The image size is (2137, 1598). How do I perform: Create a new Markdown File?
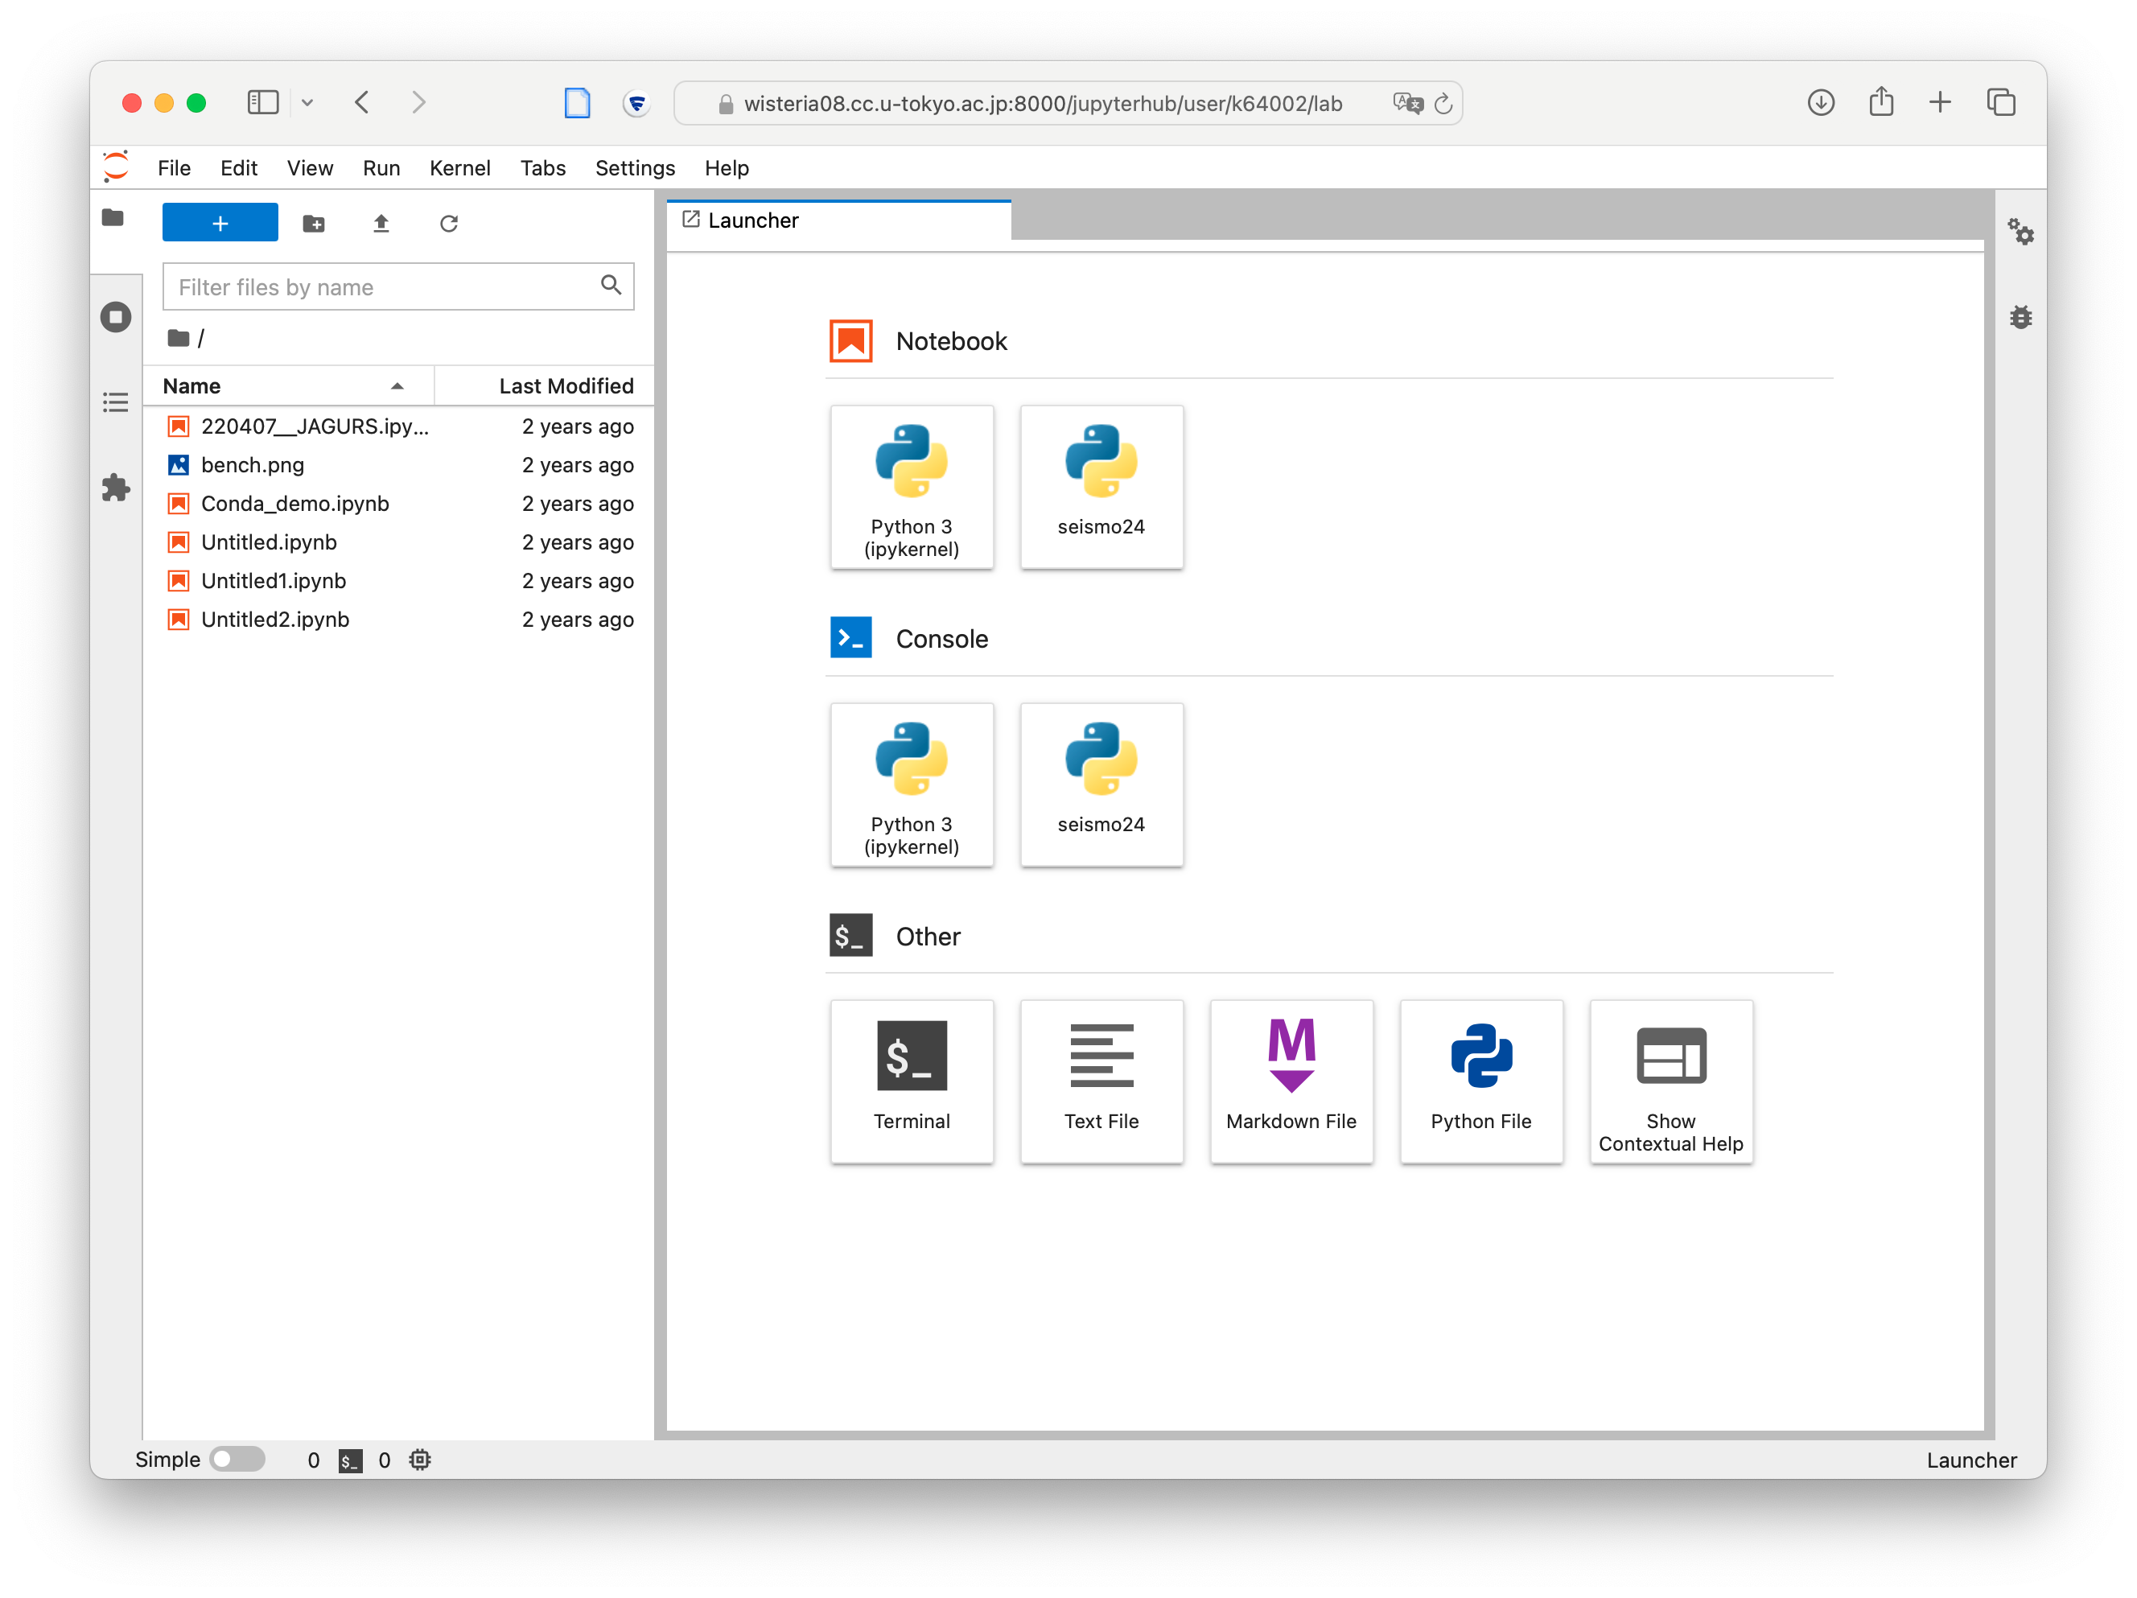[x=1291, y=1080]
